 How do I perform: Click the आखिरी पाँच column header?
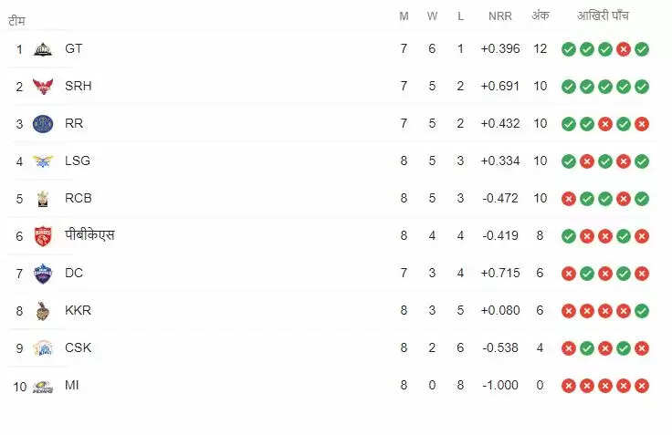pyautogui.click(x=604, y=16)
